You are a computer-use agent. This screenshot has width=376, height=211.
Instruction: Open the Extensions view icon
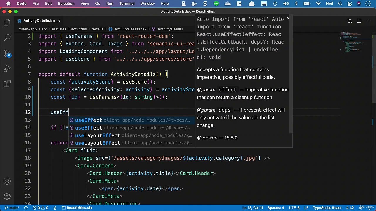[7, 84]
